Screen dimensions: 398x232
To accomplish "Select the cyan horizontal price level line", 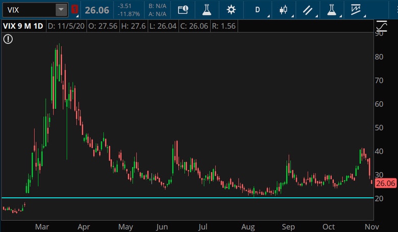I will pyautogui.click(x=188, y=197).
